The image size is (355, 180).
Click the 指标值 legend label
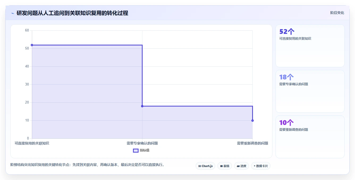145,150
